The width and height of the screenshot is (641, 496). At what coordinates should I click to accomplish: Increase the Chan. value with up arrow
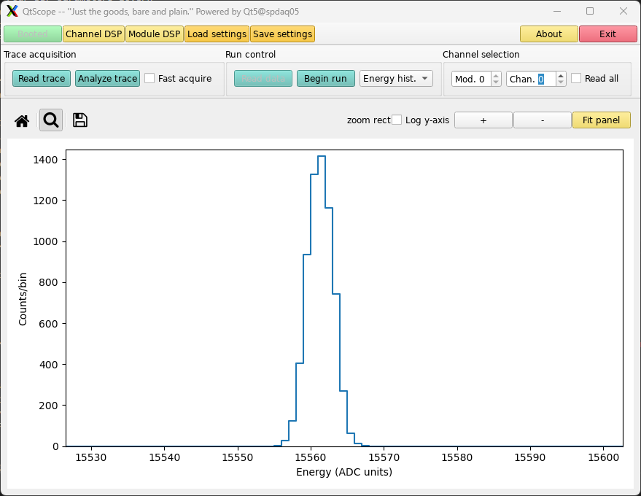[561, 75]
